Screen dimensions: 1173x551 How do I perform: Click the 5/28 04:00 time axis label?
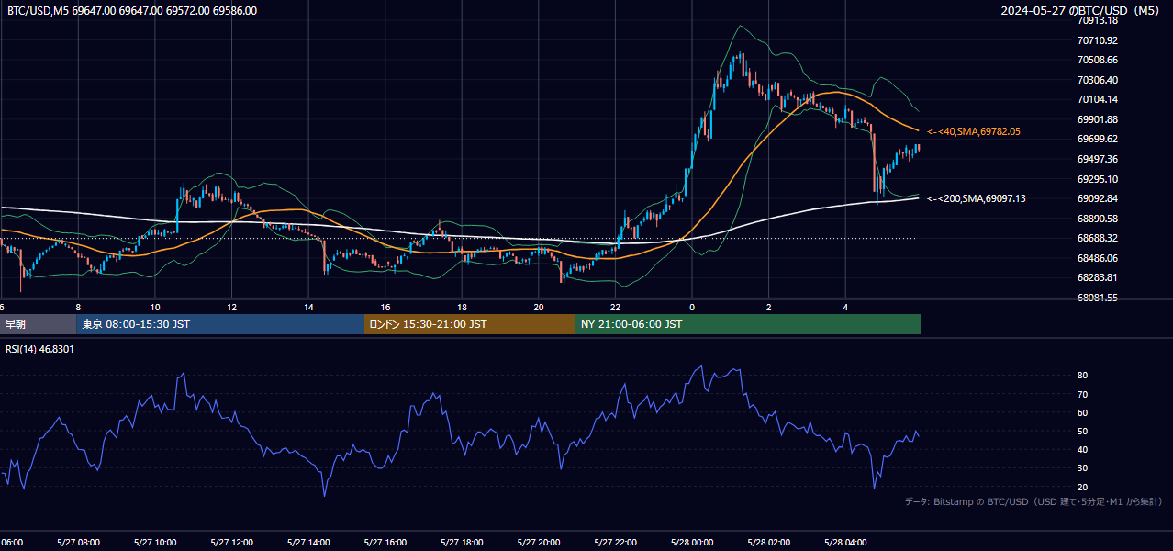[844, 543]
